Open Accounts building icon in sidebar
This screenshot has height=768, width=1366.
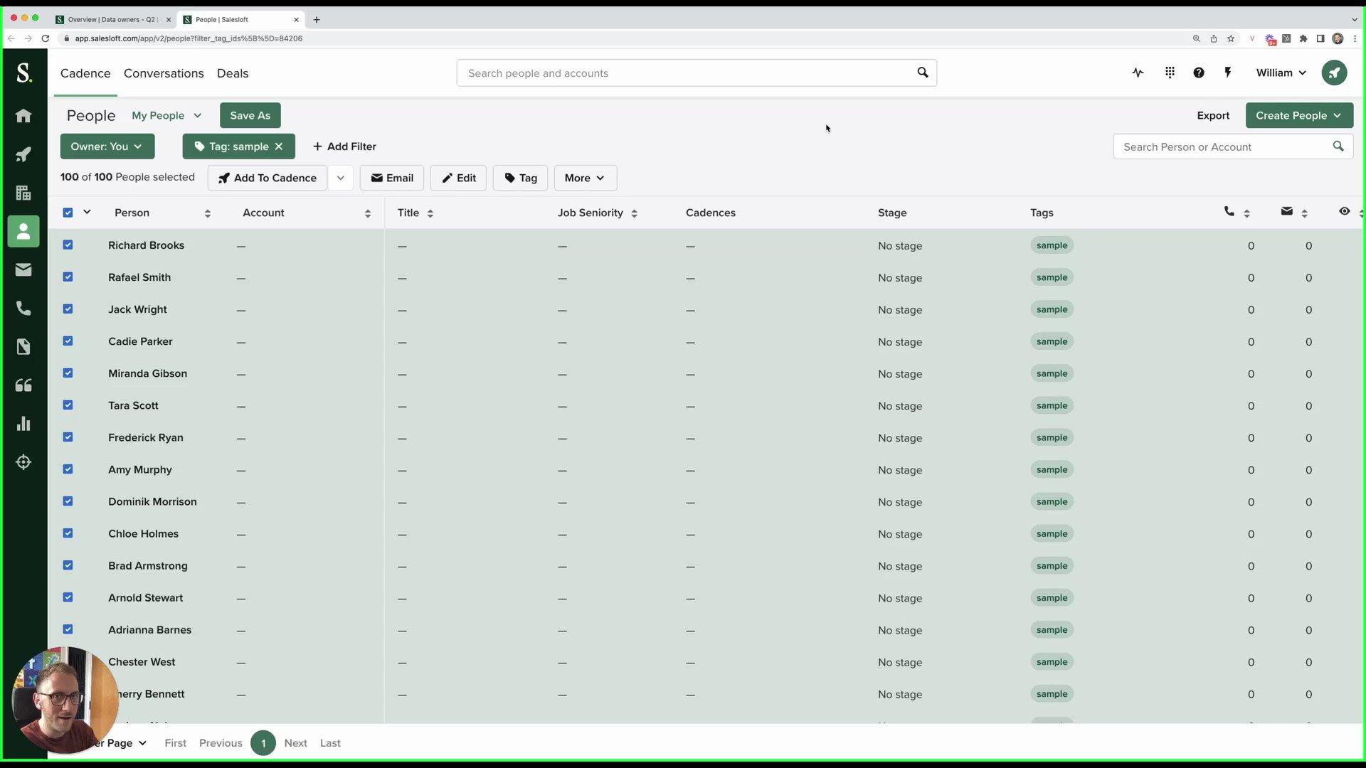tap(23, 193)
